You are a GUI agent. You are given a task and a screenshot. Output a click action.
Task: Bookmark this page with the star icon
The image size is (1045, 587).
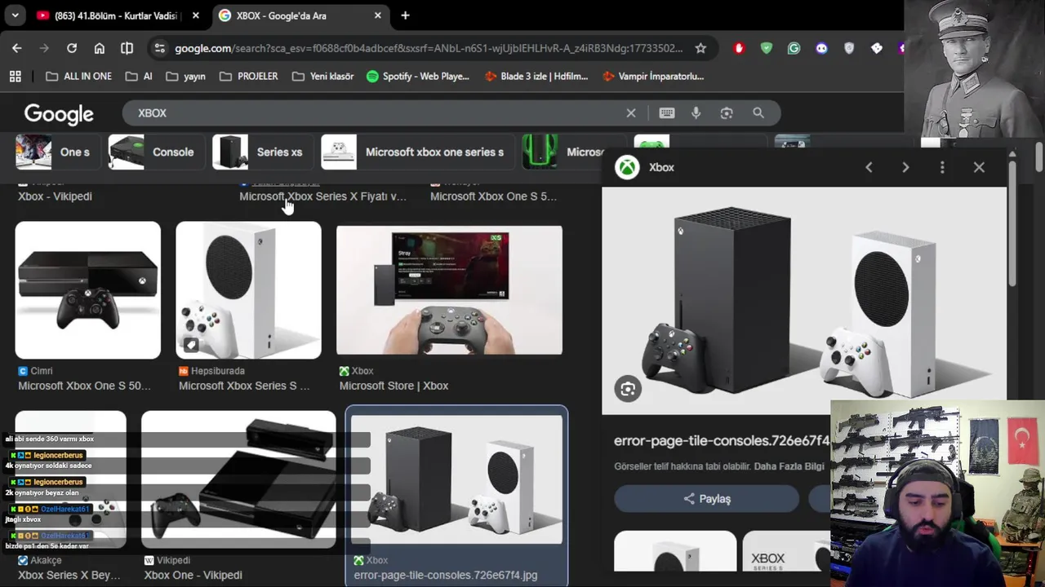[x=700, y=48]
